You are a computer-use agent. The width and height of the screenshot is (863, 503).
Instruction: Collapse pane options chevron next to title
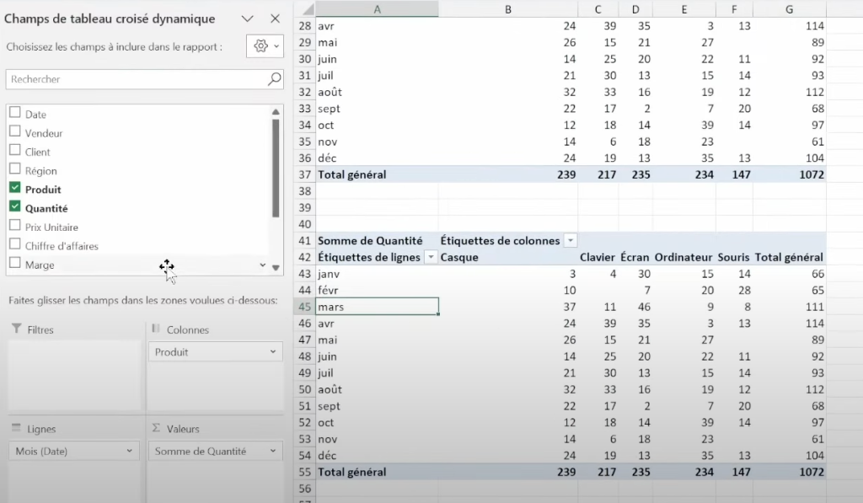[x=247, y=19]
